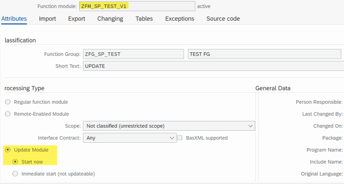Select the Tables tab

(x=144, y=19)
